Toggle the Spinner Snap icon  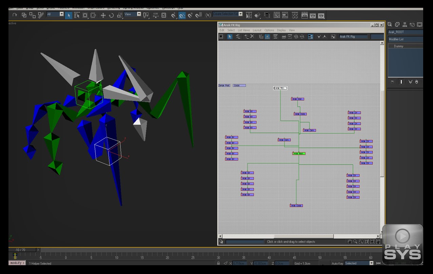199,15
